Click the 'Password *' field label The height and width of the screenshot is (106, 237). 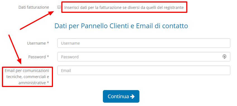click(x=38, y=57)
